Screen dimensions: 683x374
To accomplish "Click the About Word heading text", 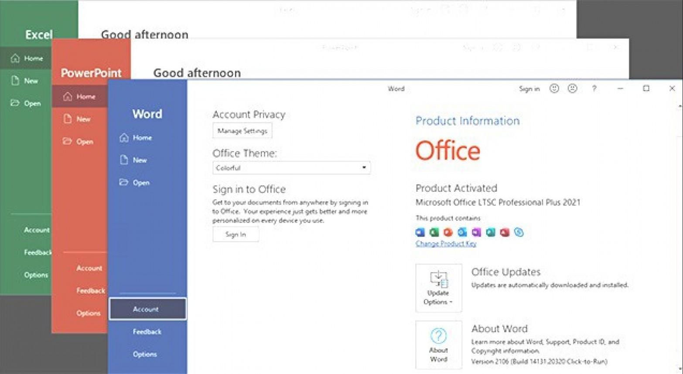I will (x=499, y=329).
